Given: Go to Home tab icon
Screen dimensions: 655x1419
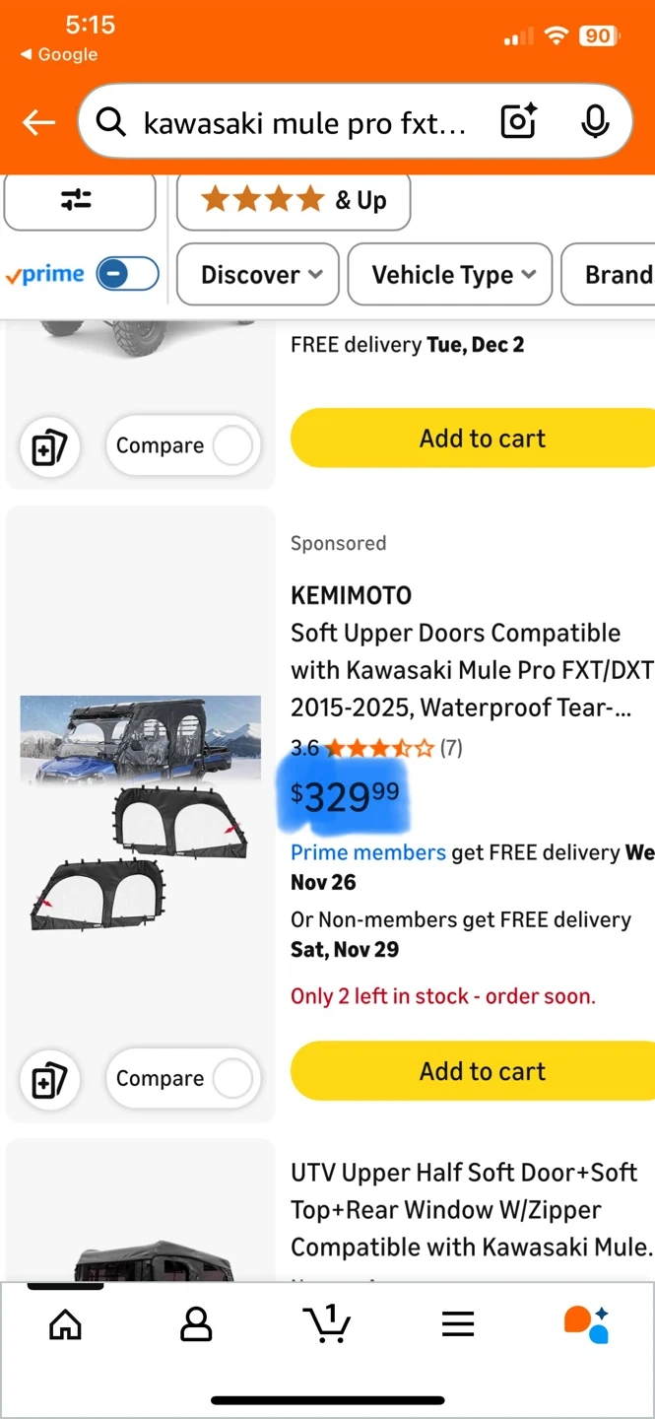Looking at the screenshot, I should (x=65, y=1324).
